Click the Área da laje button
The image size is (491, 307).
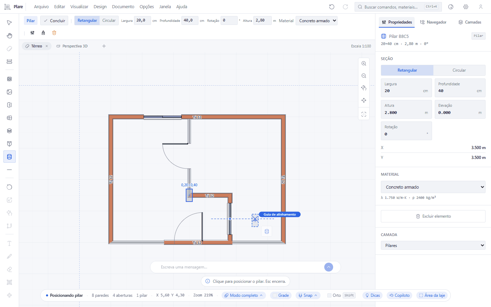click(x=432, y=295)
